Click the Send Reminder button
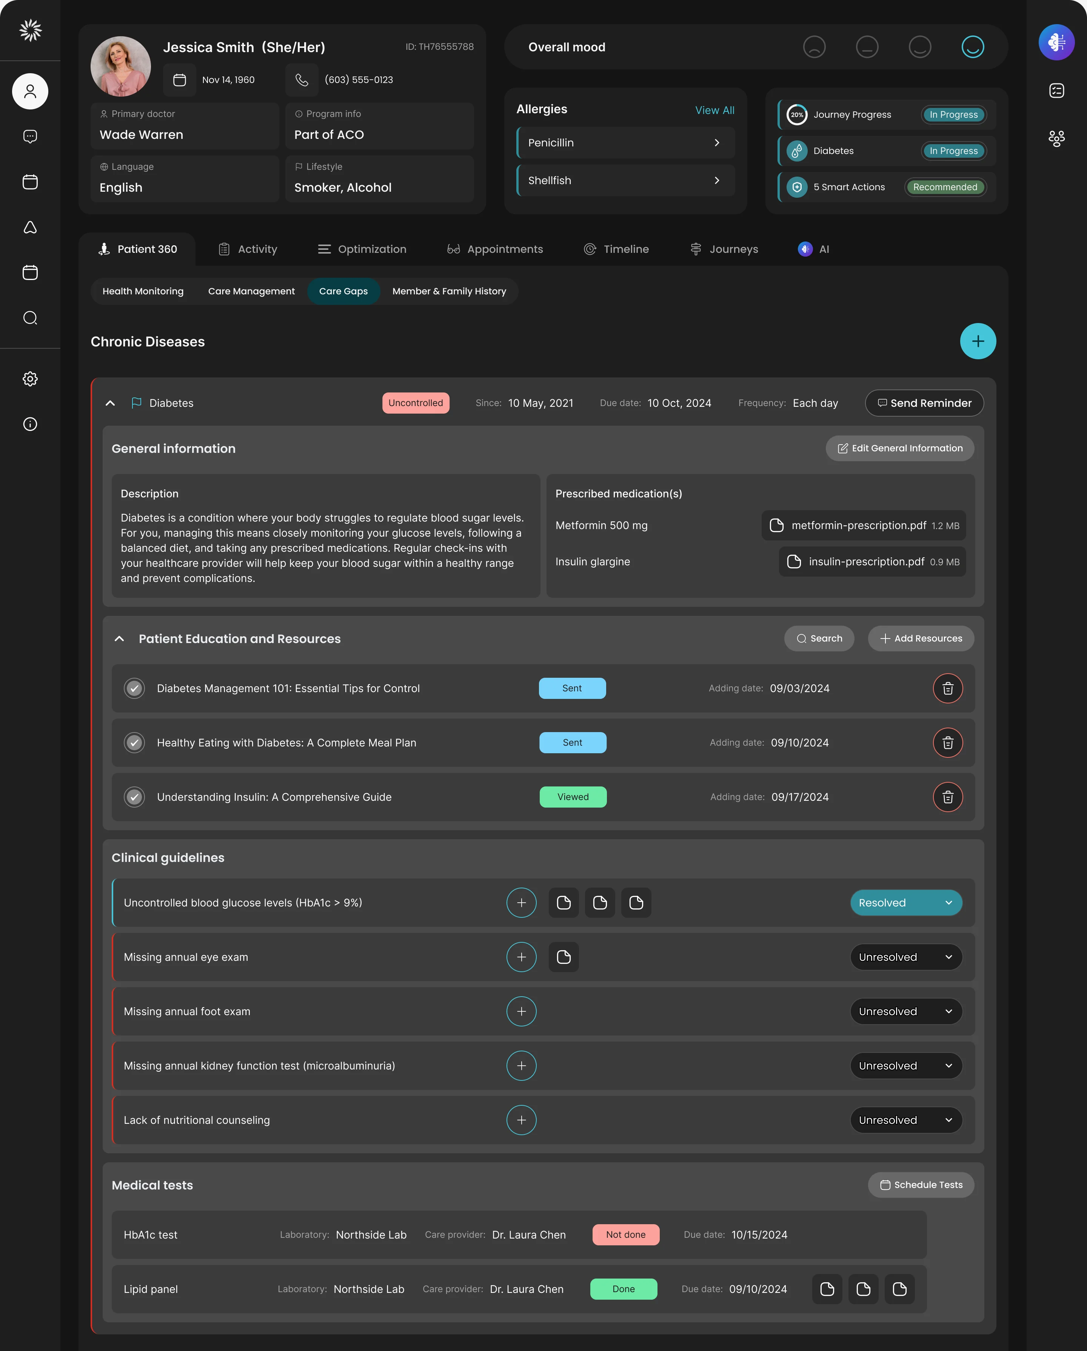Image resolution: width=1087 pixels, height=1351 pixels. [x=924, y=403]
